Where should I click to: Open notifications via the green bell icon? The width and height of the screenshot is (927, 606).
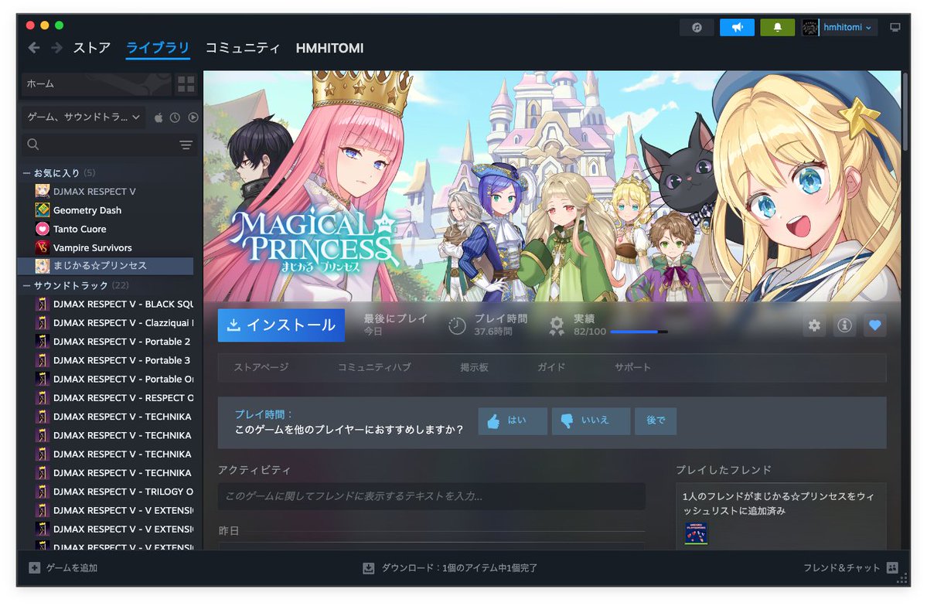[778, 27]
